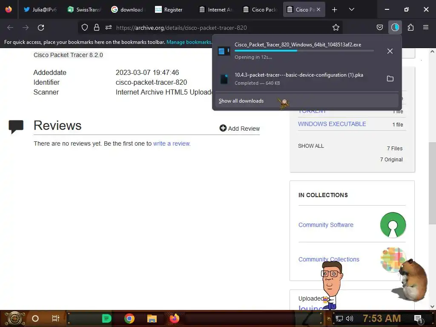The height and width of the screenshot is (327, 436).
Task: Close the active Cisco Packet tab
Action: pos(318,9)
